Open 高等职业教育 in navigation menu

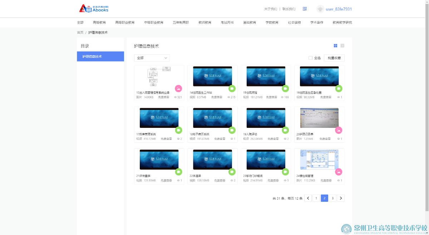click(x=125, y=22)
